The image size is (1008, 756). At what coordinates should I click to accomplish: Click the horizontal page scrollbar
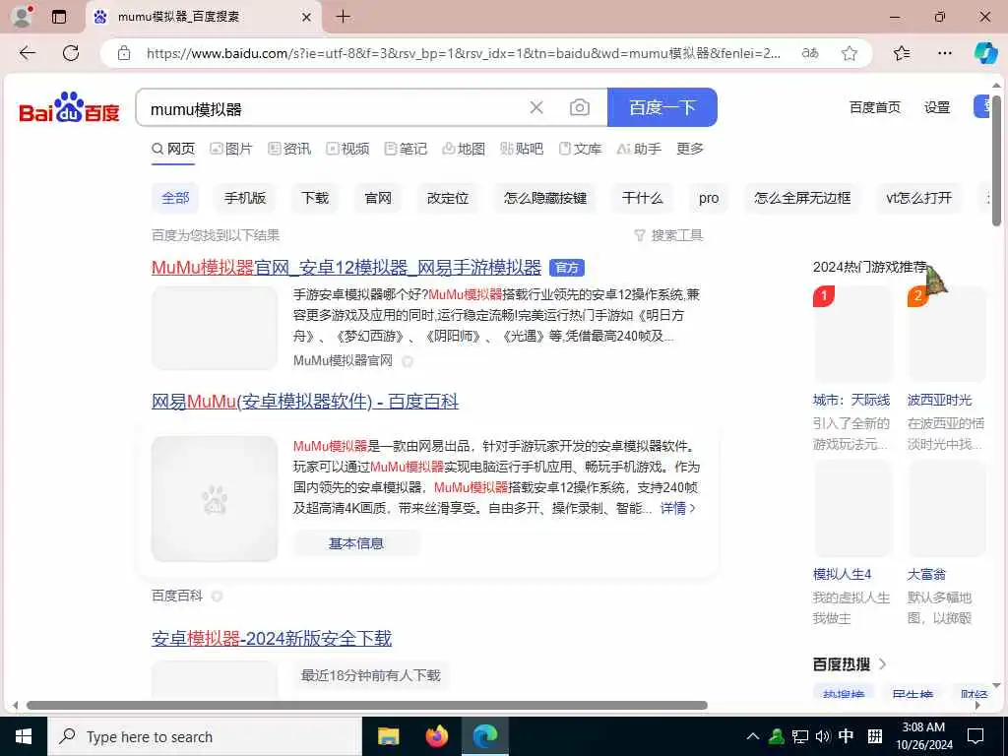366,705
